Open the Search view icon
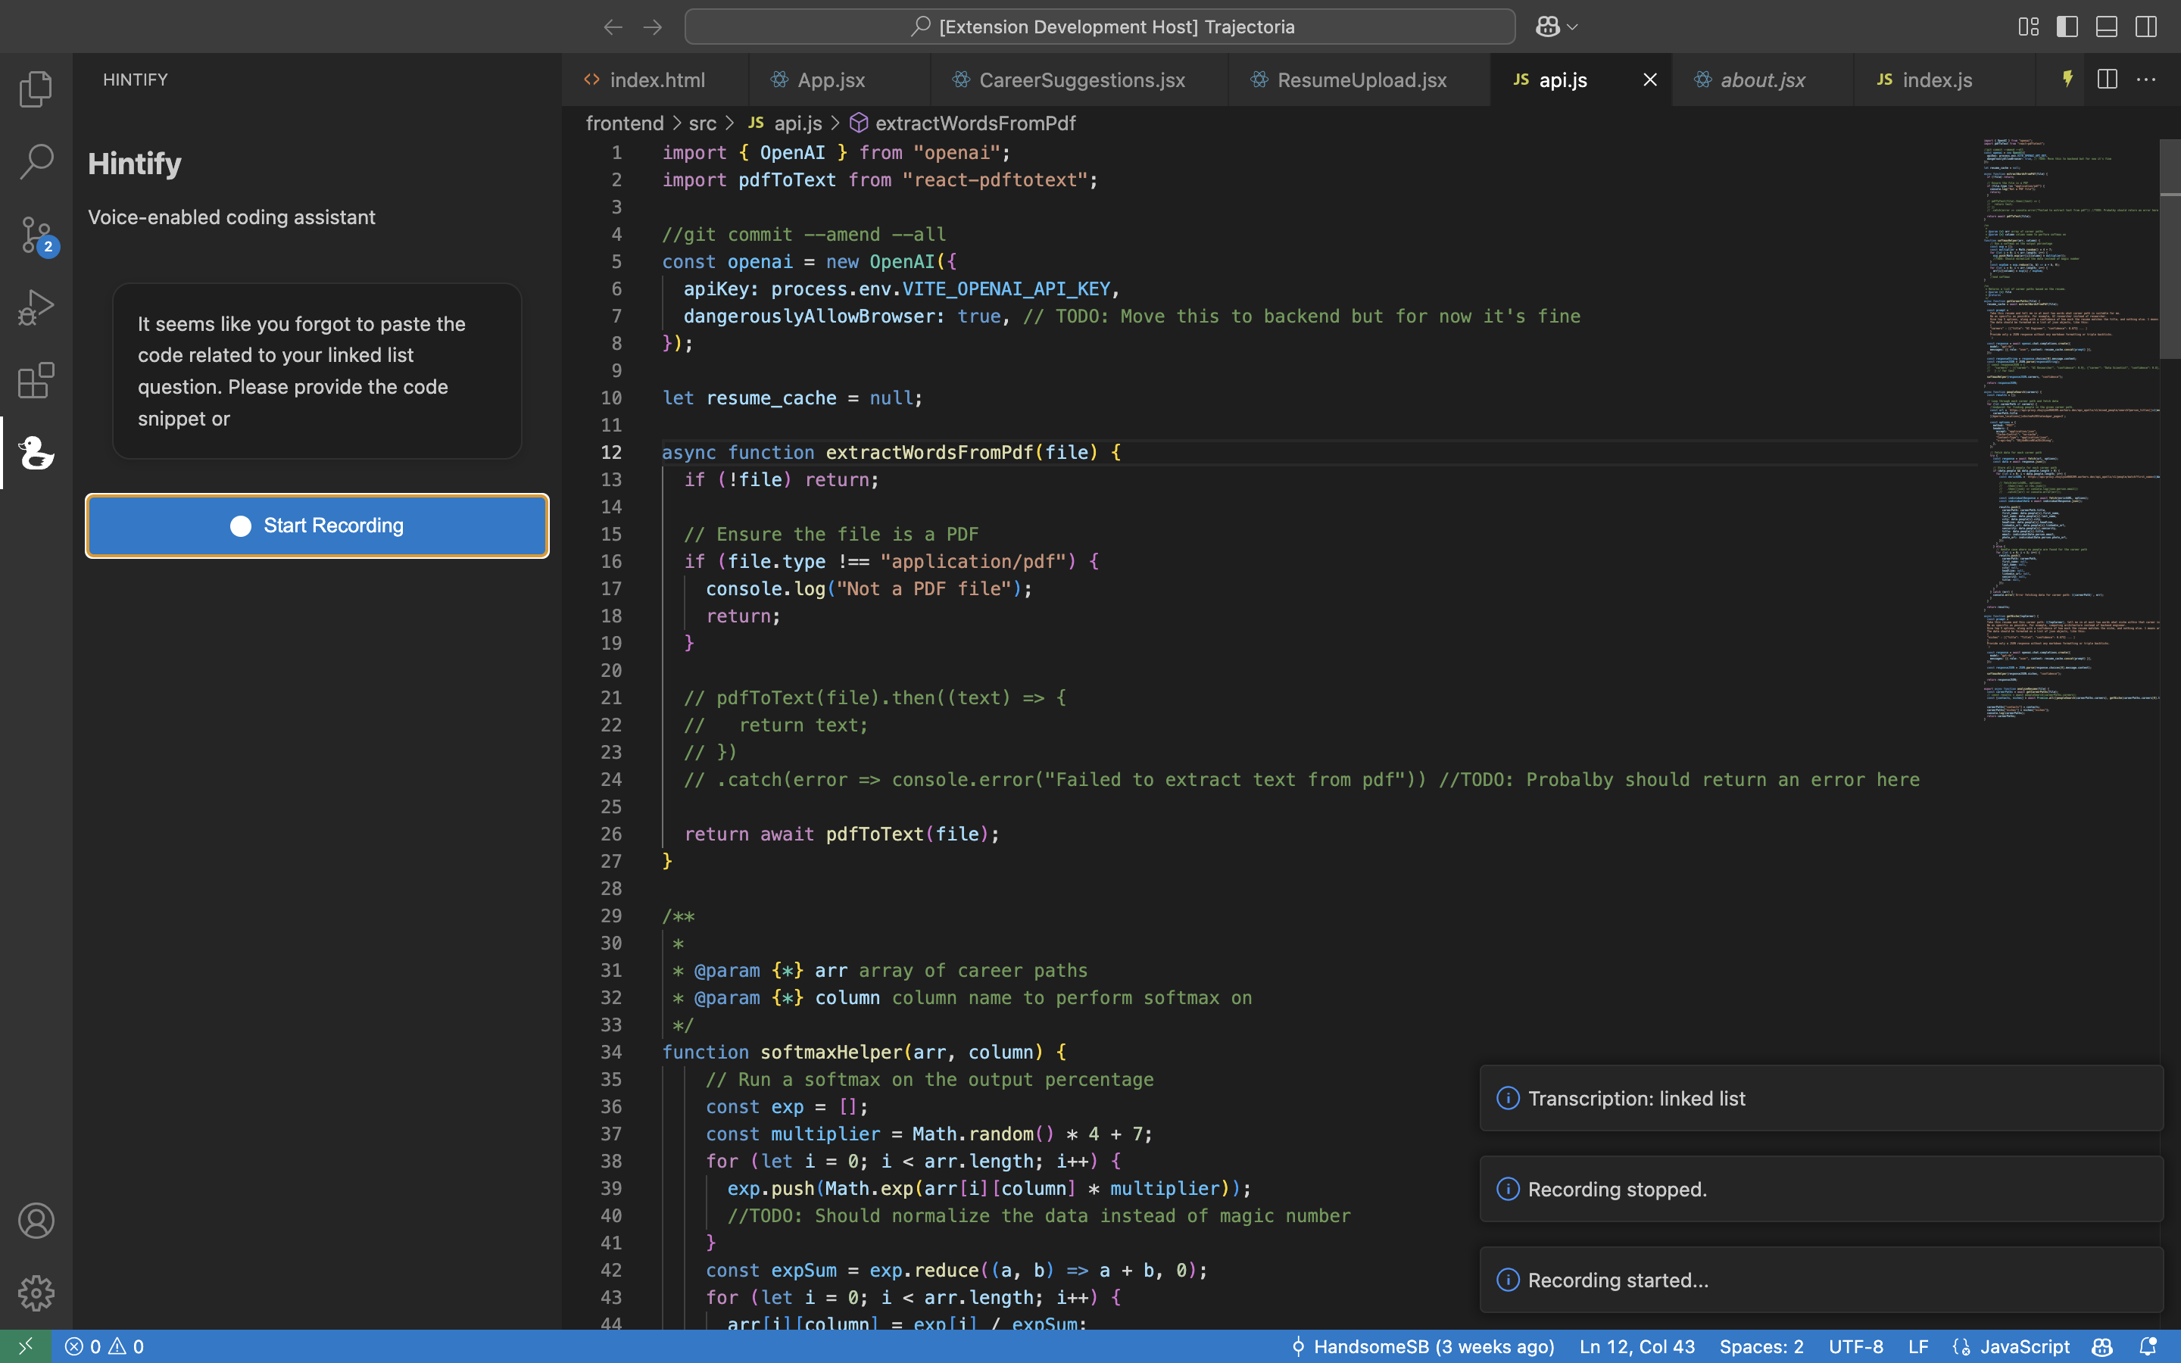Viewport: 2181px width, 1363px height. (36, 161)
